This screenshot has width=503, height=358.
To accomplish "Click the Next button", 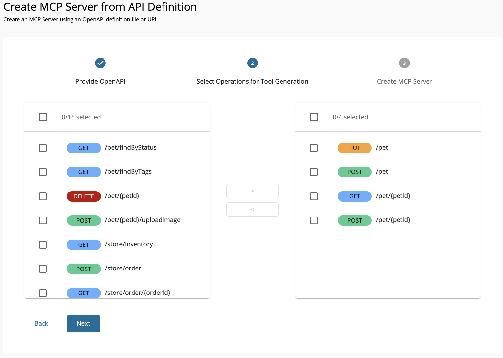I will [83, 323].
